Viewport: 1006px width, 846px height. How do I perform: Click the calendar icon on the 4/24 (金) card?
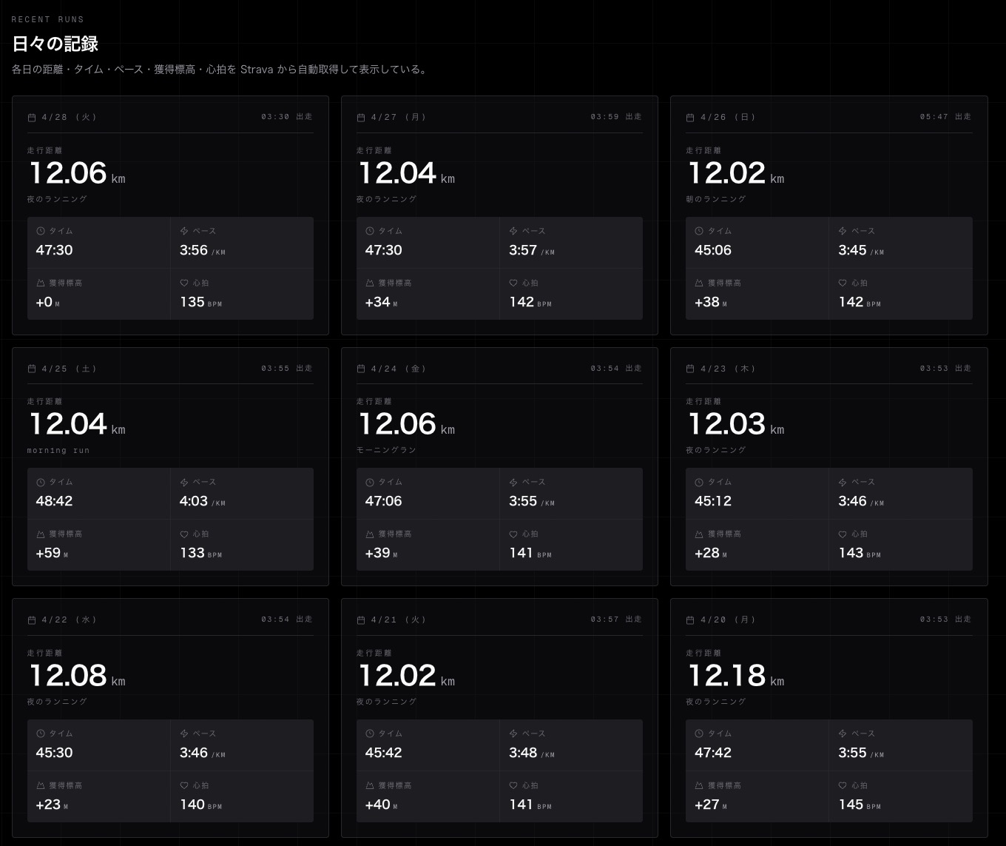click(x=361, y=369)
